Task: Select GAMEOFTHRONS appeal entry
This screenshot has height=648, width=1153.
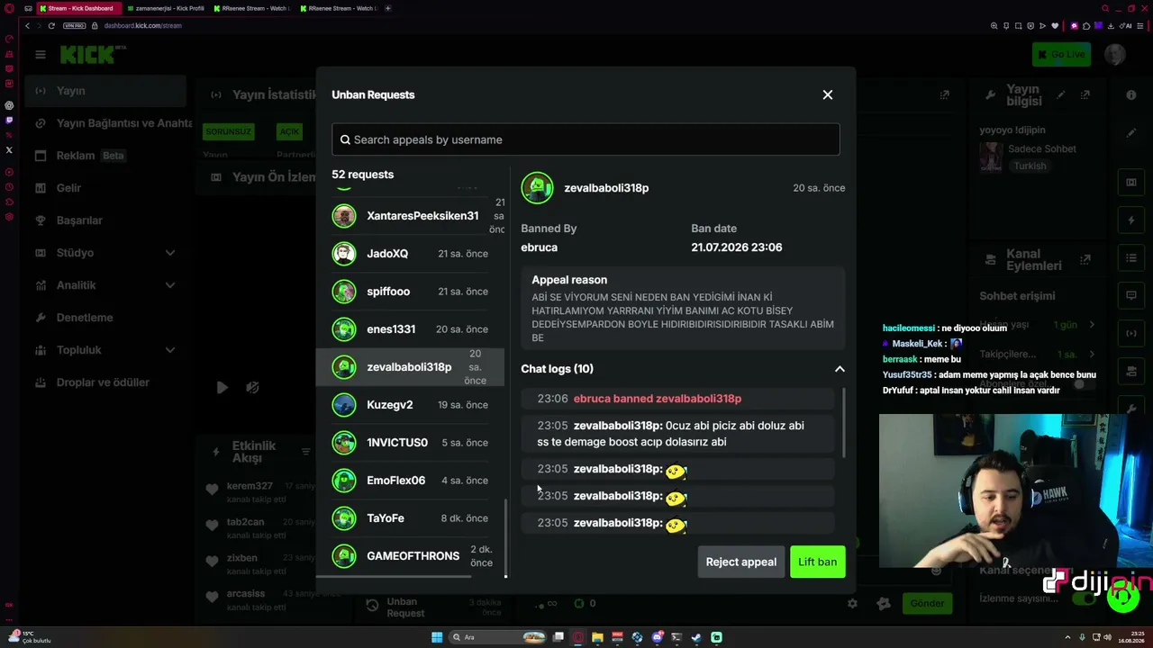Action: 410,556
